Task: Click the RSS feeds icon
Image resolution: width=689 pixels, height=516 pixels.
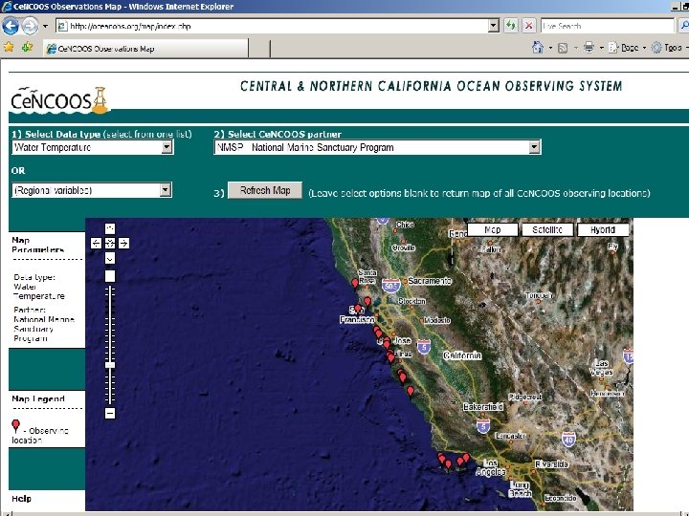Action: coord(563,48)
